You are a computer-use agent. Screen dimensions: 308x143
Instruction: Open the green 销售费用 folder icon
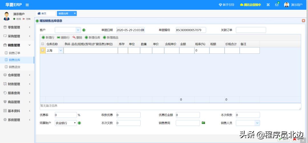203,123
